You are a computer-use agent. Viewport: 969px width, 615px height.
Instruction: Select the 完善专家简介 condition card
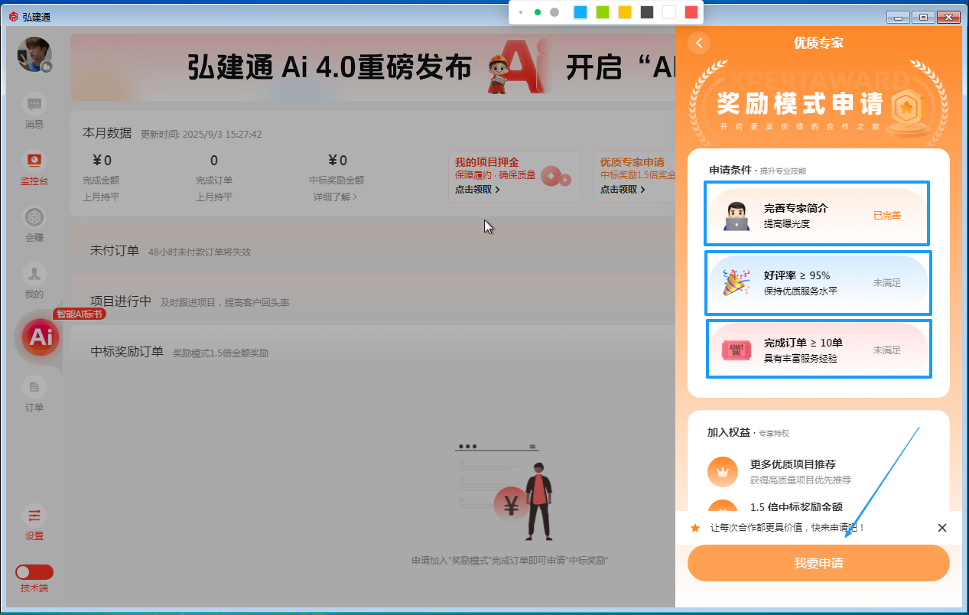point(817,215)
